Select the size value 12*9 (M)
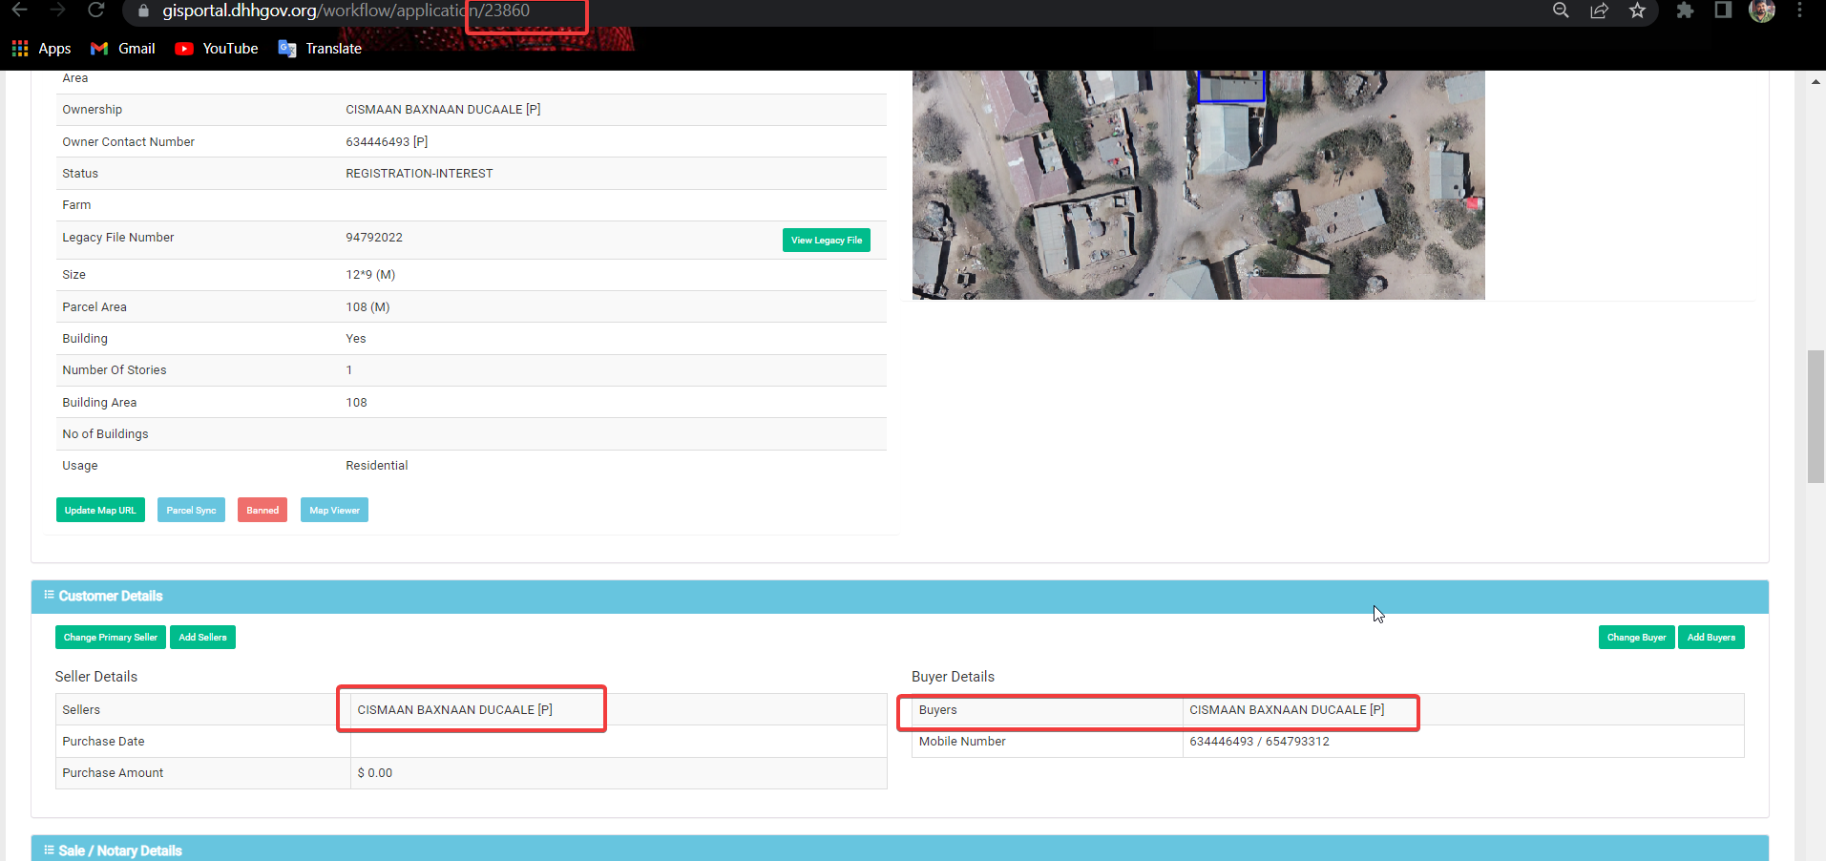 370,275
